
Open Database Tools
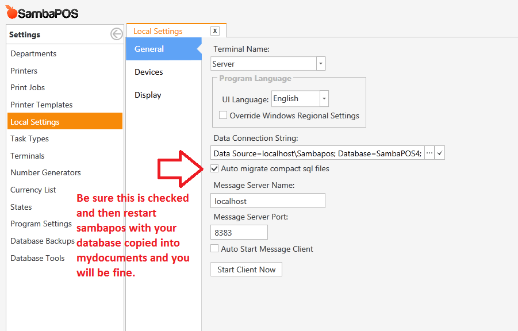(37, 259)
